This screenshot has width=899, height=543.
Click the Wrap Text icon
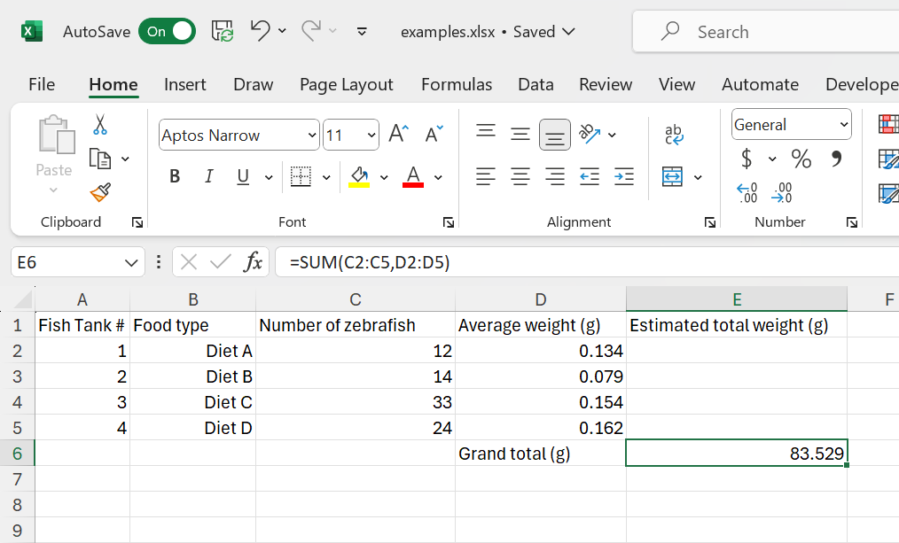click(674, 135)
